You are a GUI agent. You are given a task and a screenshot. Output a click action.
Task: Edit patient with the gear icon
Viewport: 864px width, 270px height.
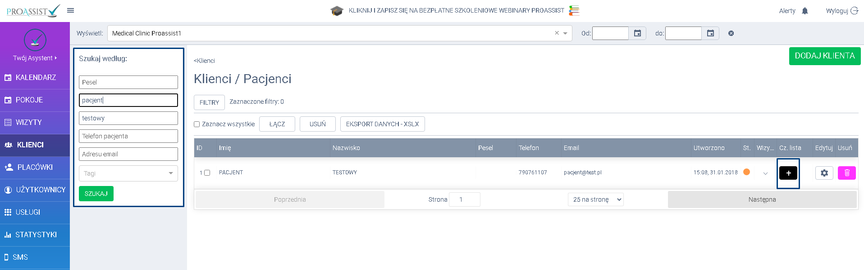click(824, 173)
